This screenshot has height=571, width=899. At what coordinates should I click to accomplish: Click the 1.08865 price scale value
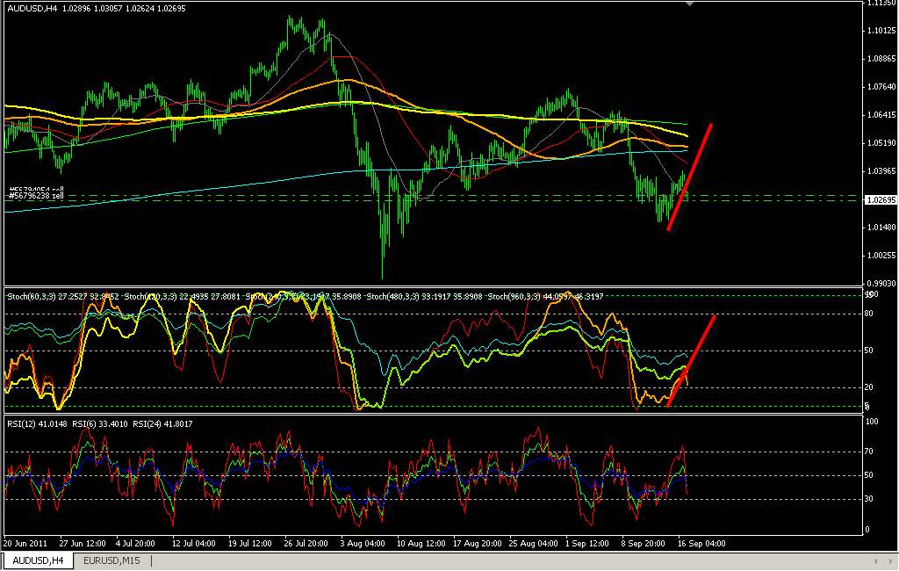(881, 59)
